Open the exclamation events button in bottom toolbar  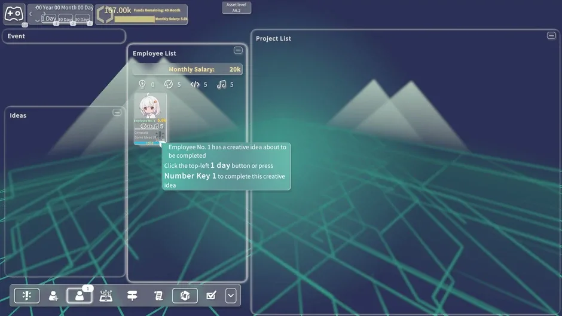click(27, 296)
